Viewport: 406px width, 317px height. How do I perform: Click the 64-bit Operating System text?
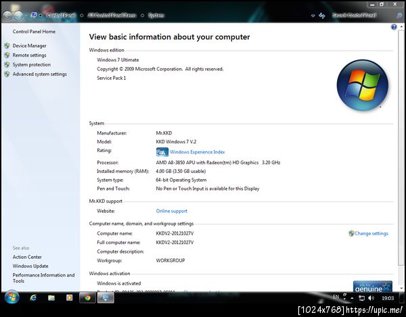(181, 180)
